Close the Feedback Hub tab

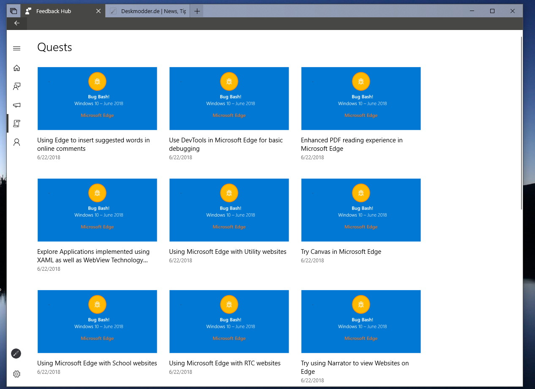pyautogui.click(x=98, y=11)
